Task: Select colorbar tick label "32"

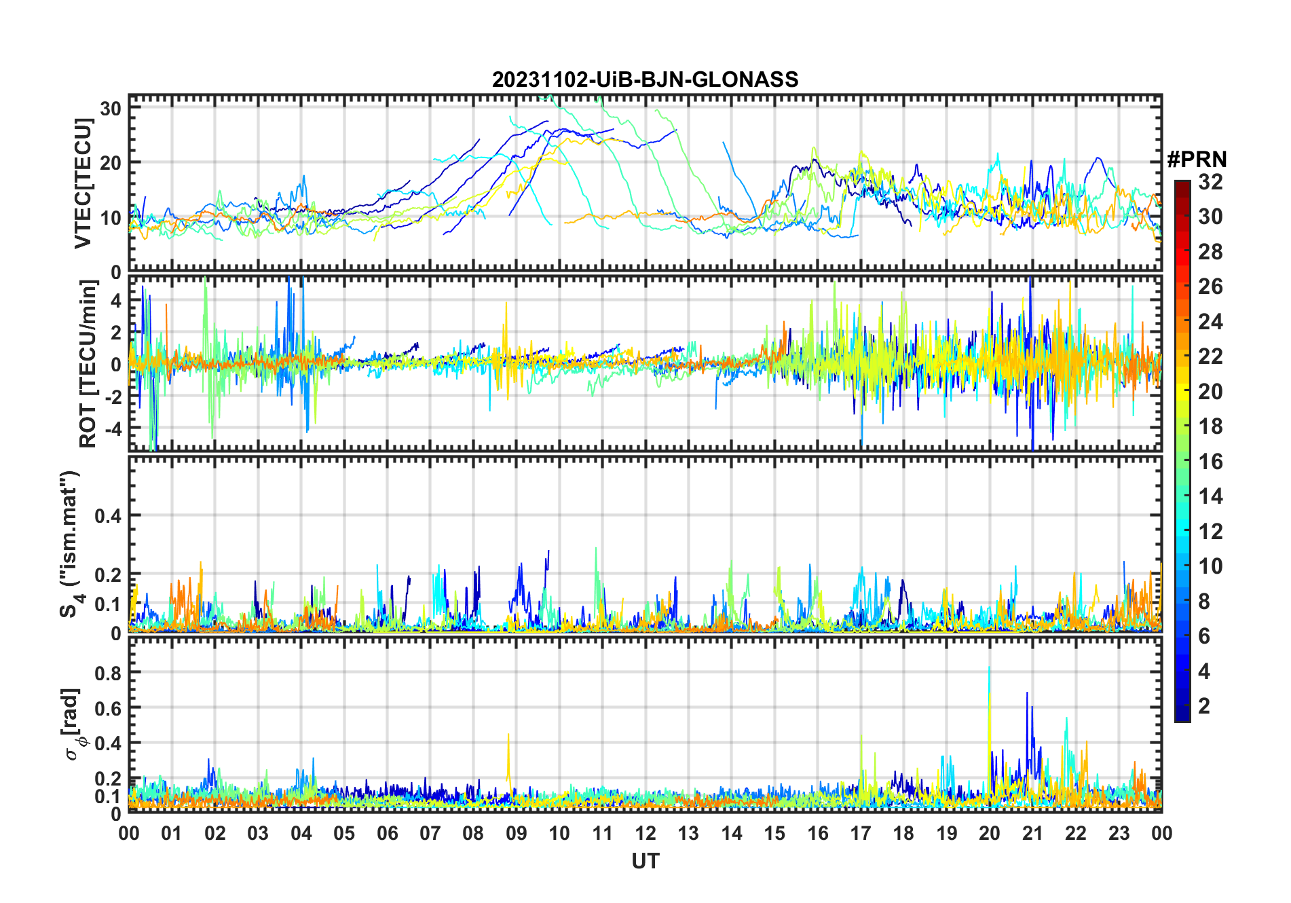Action: (x=1210, y=182)
